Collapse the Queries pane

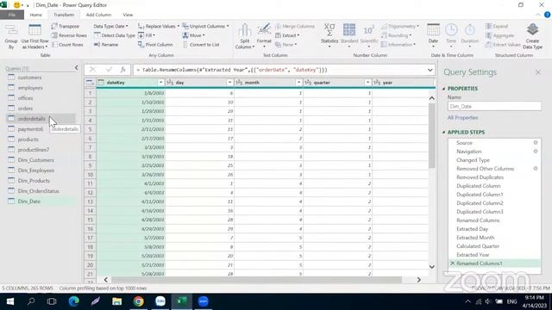(x=77, y=68)
